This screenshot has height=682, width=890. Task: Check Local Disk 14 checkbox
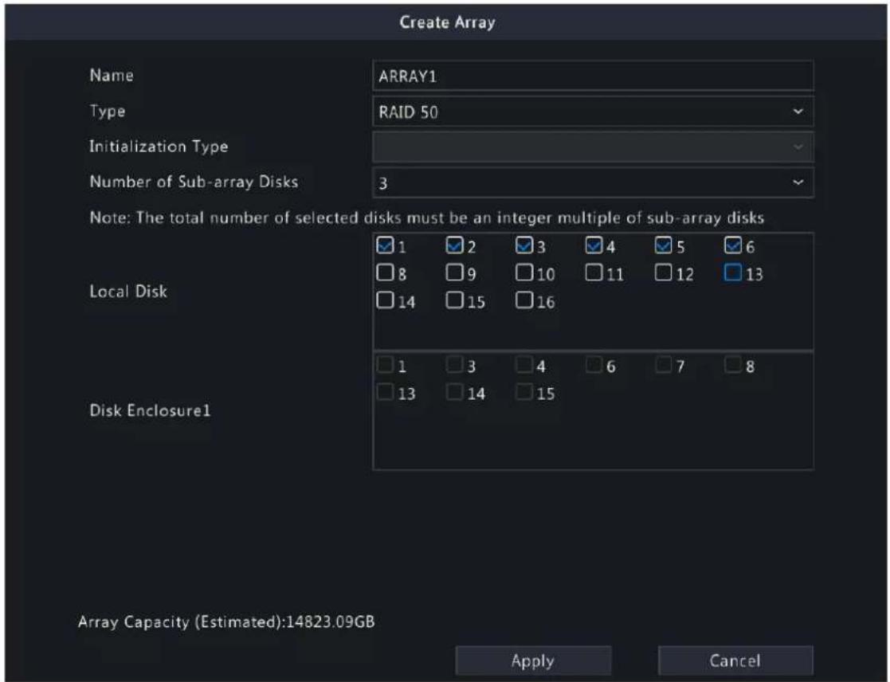tap(385, 300)
